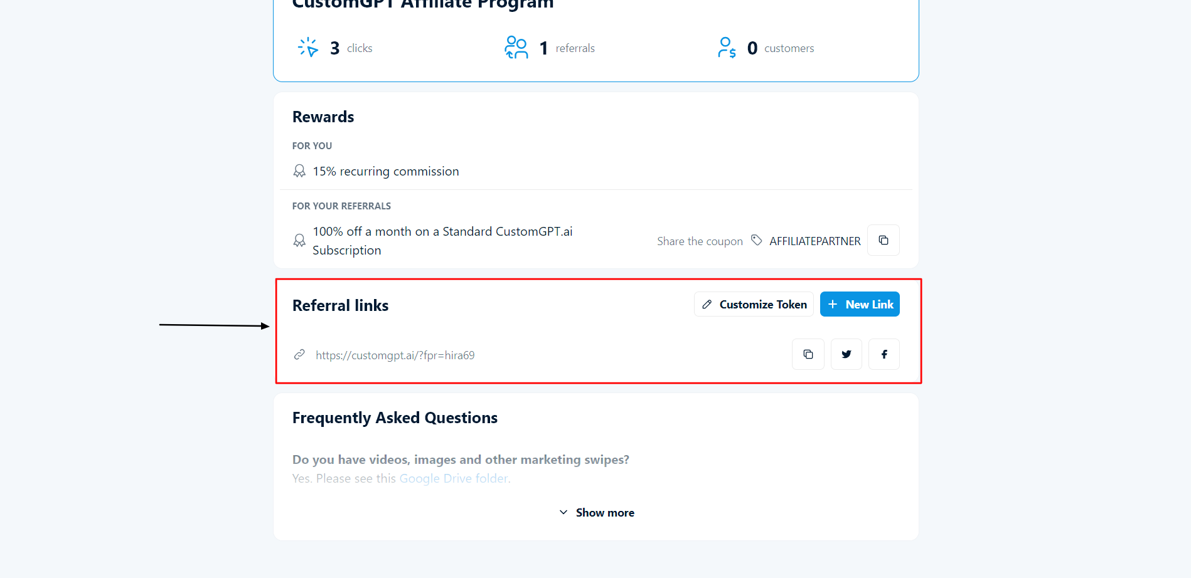Viewport: 1191px width, 578px height.
Task: Click the chain link icon beside URL
Action: [x=299, y=355]
